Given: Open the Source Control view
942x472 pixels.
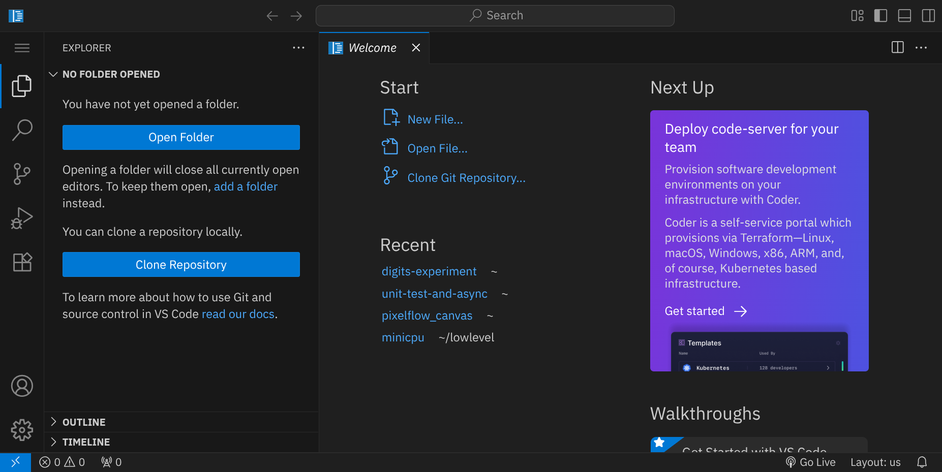Looking at the screenshot, I should tap(22, 174).
